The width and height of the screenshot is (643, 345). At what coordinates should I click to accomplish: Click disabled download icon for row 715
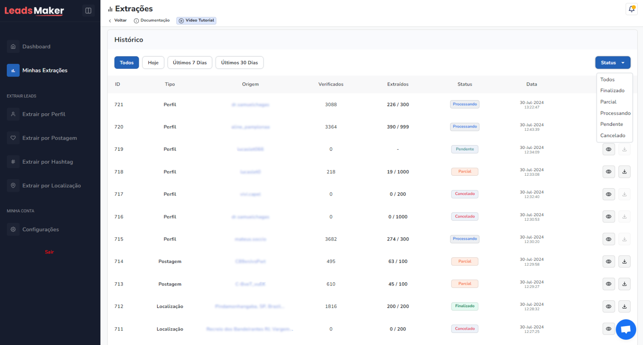pyautogui.click(x=625, y=239)
